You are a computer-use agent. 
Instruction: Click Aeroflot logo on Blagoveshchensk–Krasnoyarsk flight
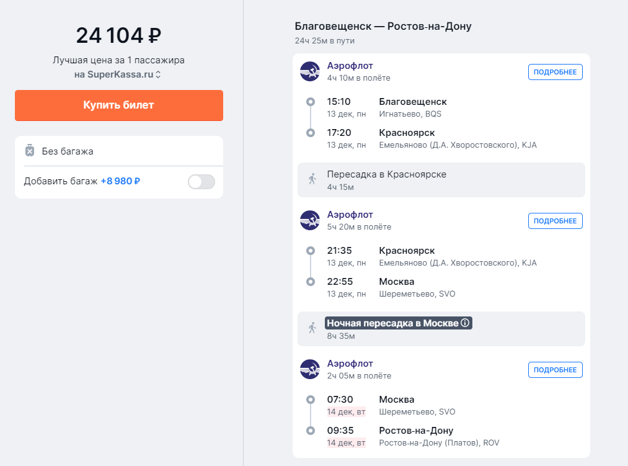(310, 71)
